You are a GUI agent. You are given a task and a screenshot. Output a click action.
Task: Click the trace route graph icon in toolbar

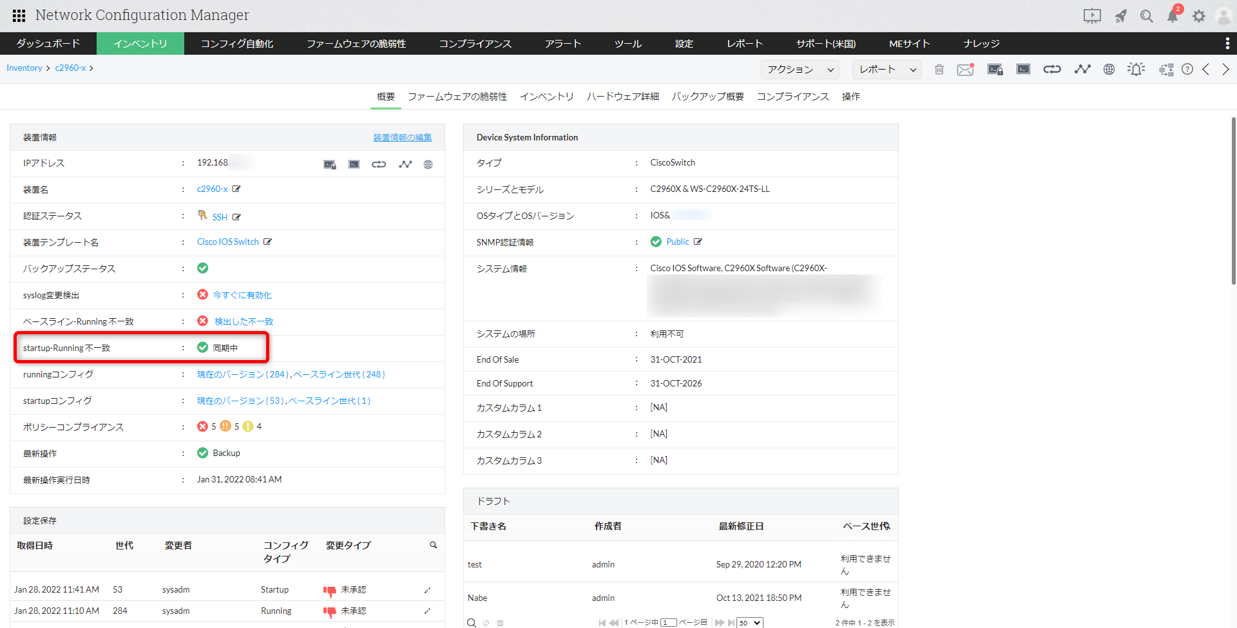click(x=1082, y=70)
